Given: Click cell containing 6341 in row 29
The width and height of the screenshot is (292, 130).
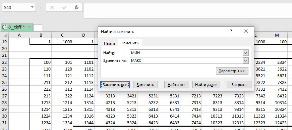Looking at the screenshot, I should [169, 109].
